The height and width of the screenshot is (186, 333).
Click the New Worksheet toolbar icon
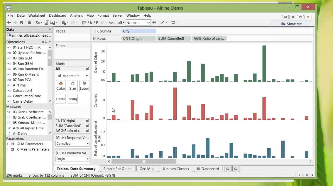click(38, 23)
